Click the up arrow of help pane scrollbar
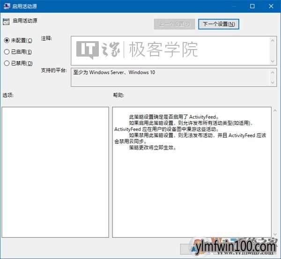281x259 pixels. tap(275, 111)
